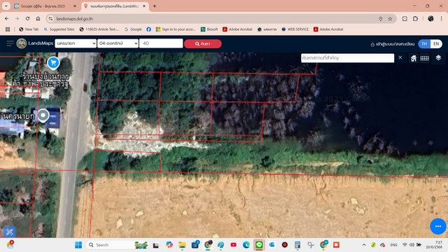
Task: Open the LandsMaps hamburger menu
Action: [x=10, y=43]
